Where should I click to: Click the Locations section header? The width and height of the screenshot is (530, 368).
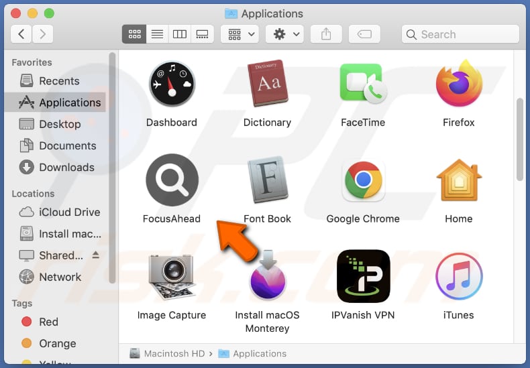(x=33, y=194)
